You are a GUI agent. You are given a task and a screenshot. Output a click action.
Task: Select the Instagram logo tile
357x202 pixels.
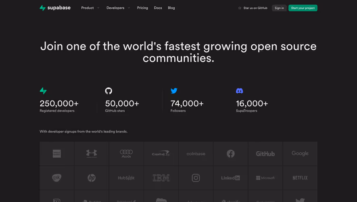click(196, 178)
